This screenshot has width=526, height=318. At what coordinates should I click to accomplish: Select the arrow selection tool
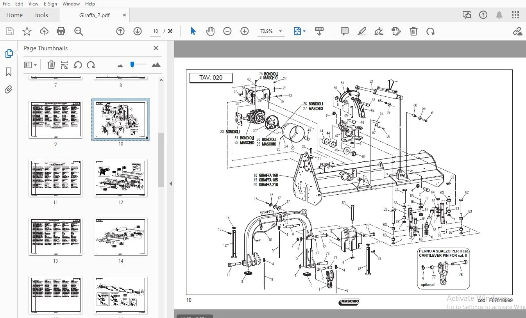pyautogui.click(x=193, y=31)
